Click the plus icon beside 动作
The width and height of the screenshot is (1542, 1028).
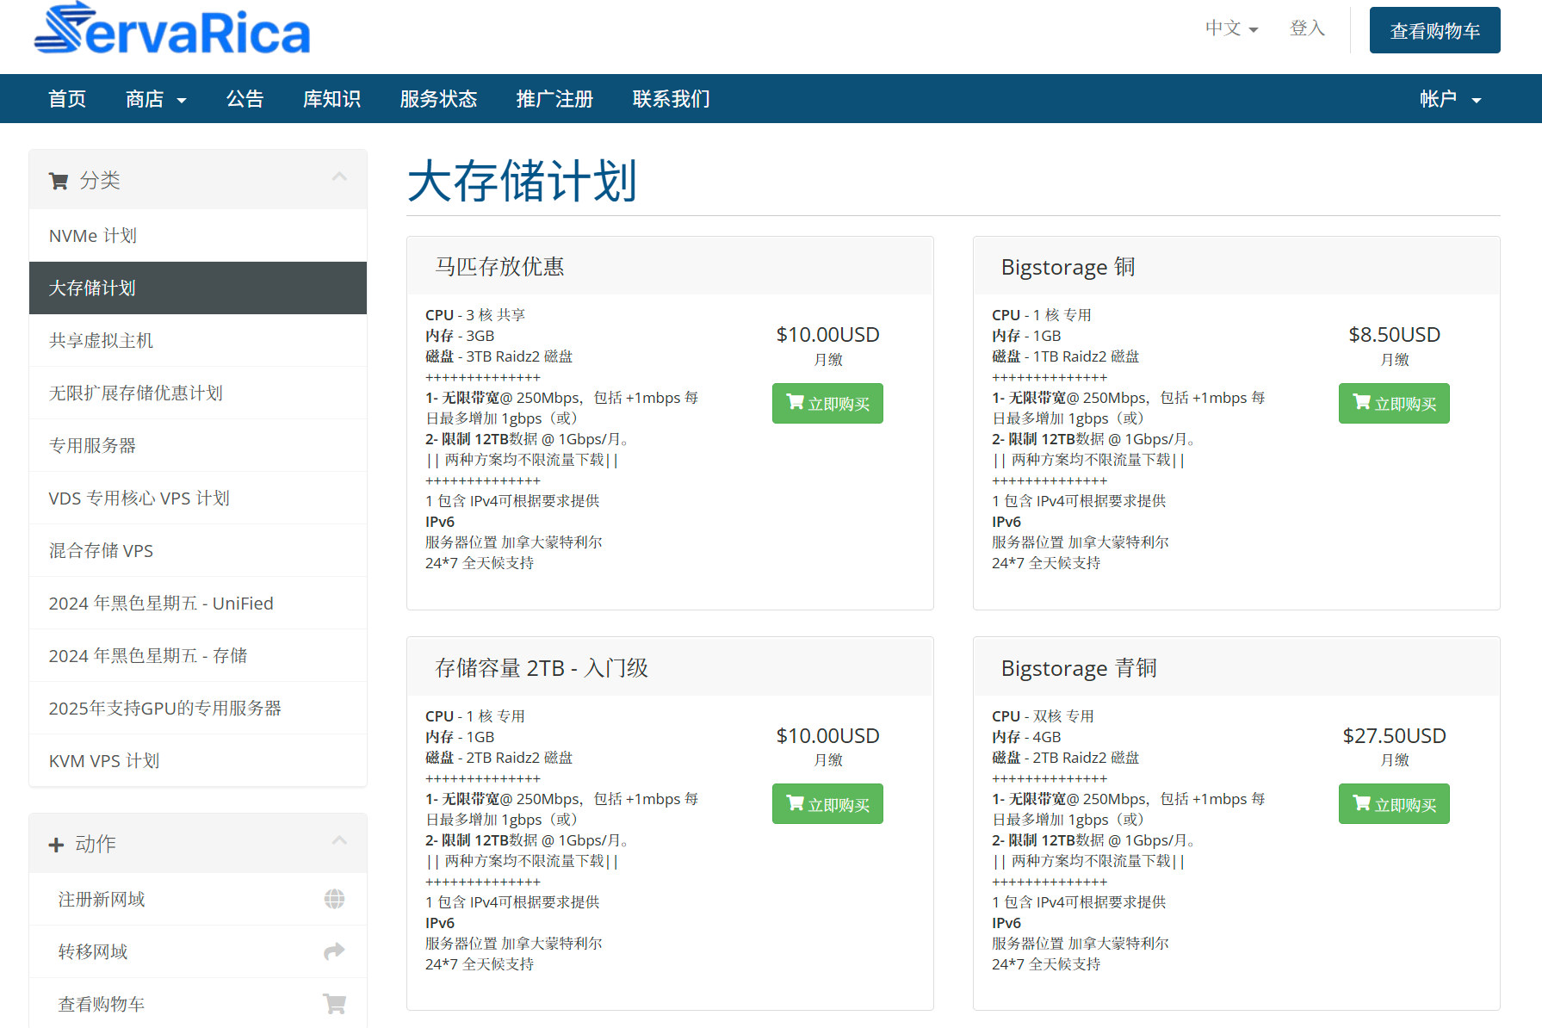pyautogui.click(x=57, y=845)
